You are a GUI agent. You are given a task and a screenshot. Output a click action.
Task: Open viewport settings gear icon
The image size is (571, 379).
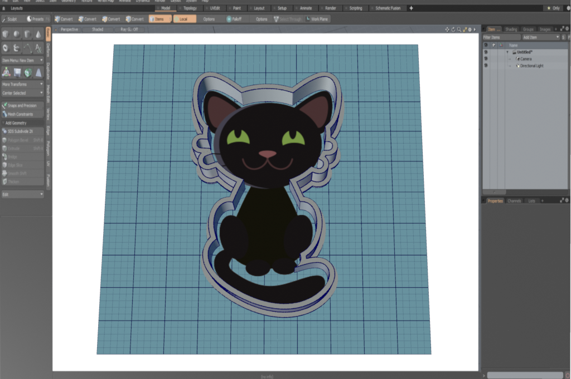pos(470,29)
